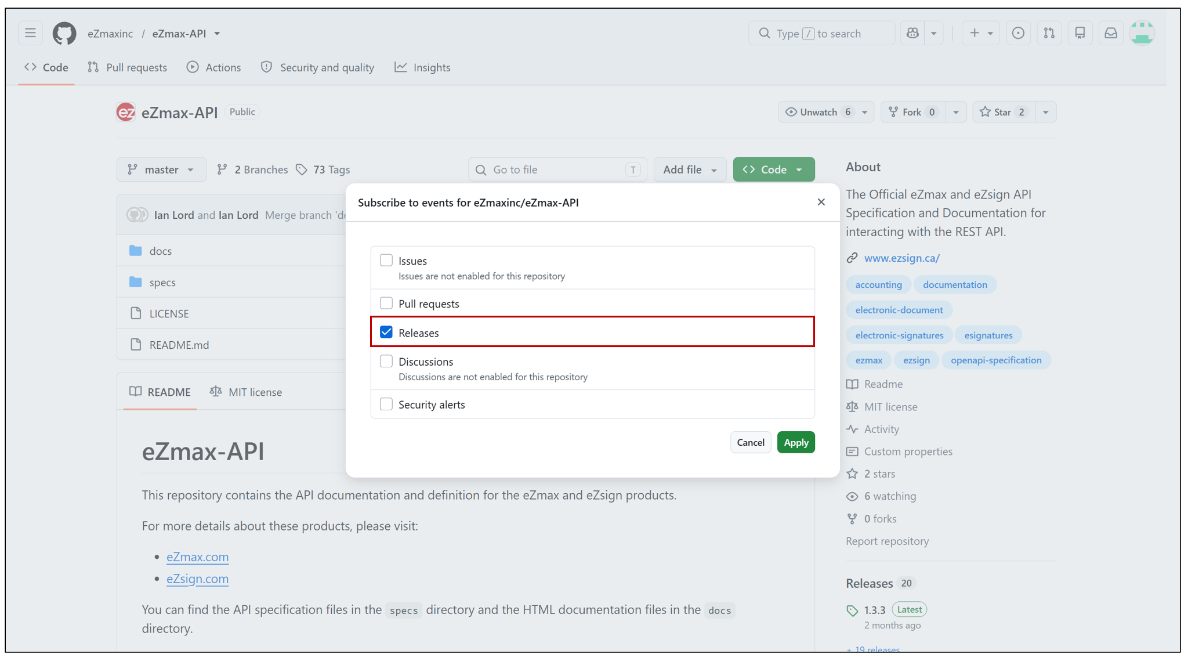The width and height of the screenshot is (1188, 661).
Task: Check the Issues checkbox
Action: [x=386, y=260]
